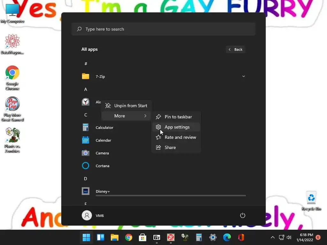Viewport: 327px width, 245px height.
Task: Open Microsoft Office from the taskbar
Action: 241,237
